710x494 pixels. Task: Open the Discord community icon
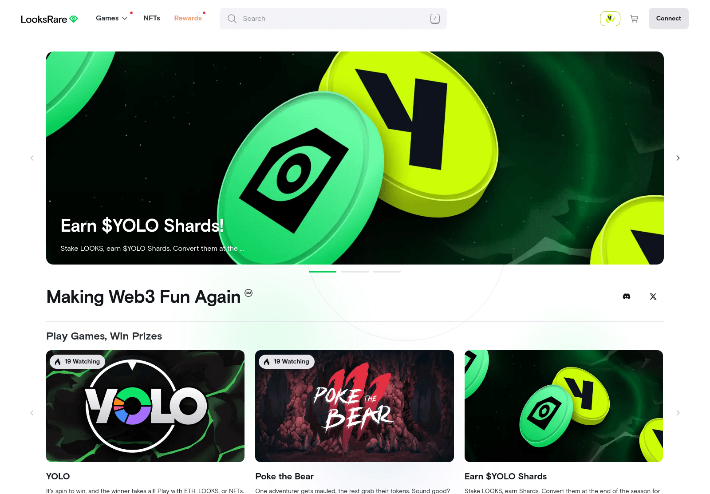click(x=627, y=296)
